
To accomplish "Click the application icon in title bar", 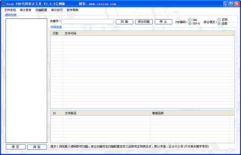I will click(x=4, y=4).
